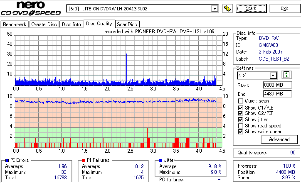Image resolution: width=301 pixels, height=183 pixels.
Task: Click the PI Failures average 0.12
Action: pyautogui.click(x=139, y=166)
